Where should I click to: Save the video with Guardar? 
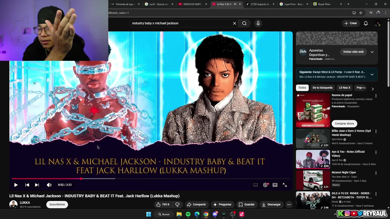click(x=246, y=204)
